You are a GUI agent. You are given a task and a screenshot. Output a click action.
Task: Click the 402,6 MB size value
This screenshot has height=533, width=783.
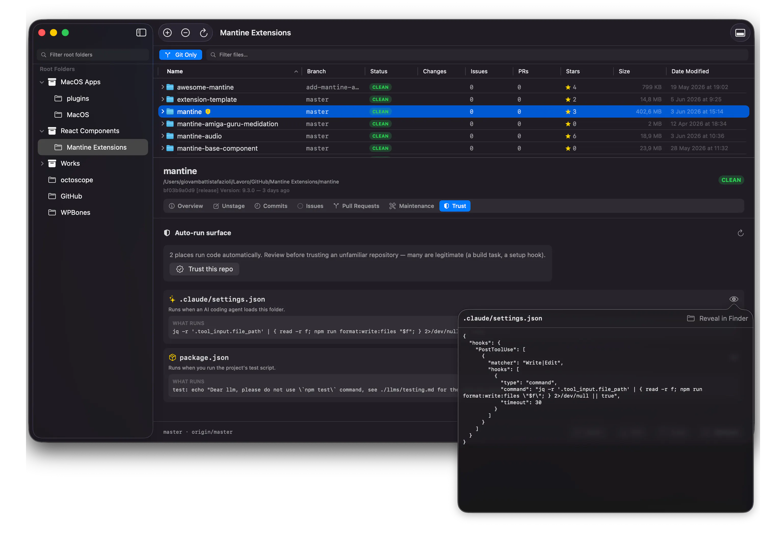[649, 111]
